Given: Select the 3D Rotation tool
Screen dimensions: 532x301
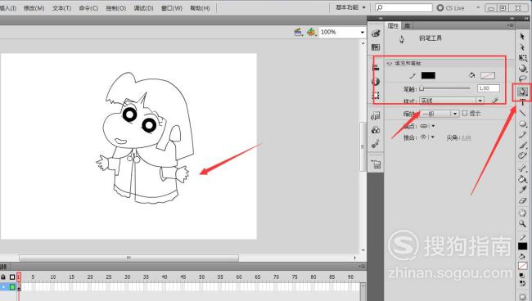Looking at the screenshot, I should [x=522, y=68].
